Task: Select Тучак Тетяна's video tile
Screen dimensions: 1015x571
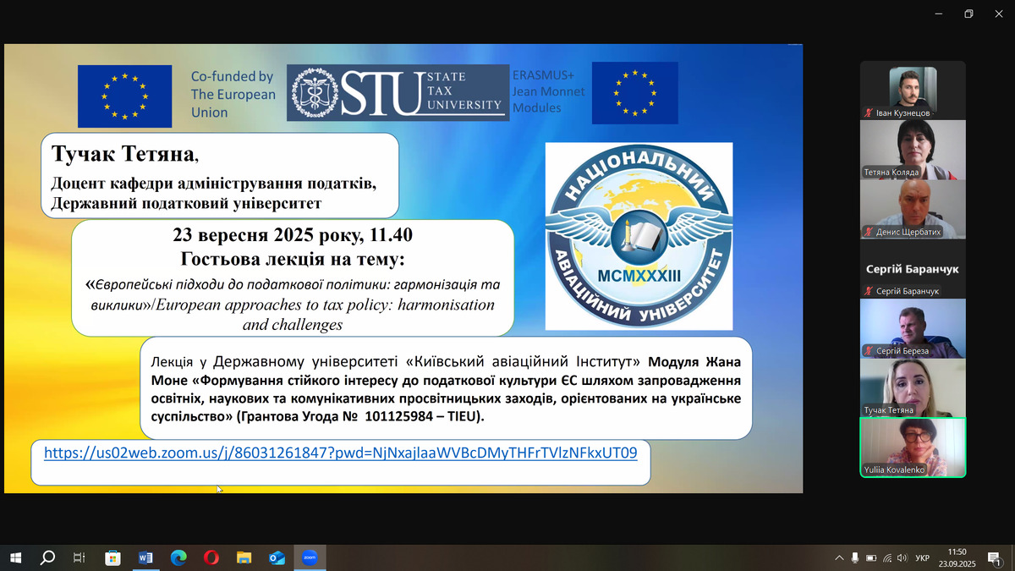Action: click(x=913, y=388)
